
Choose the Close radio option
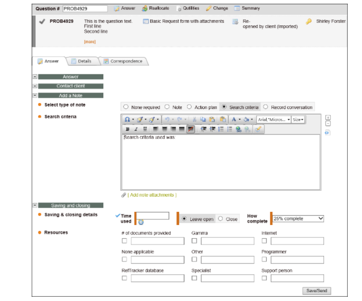tap(220, 219)
